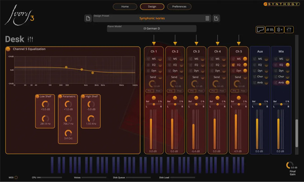The width and height of the screenshot is (304, 182).
Task: Toggle the Parametric band on/off
Action: click(60, 97)
